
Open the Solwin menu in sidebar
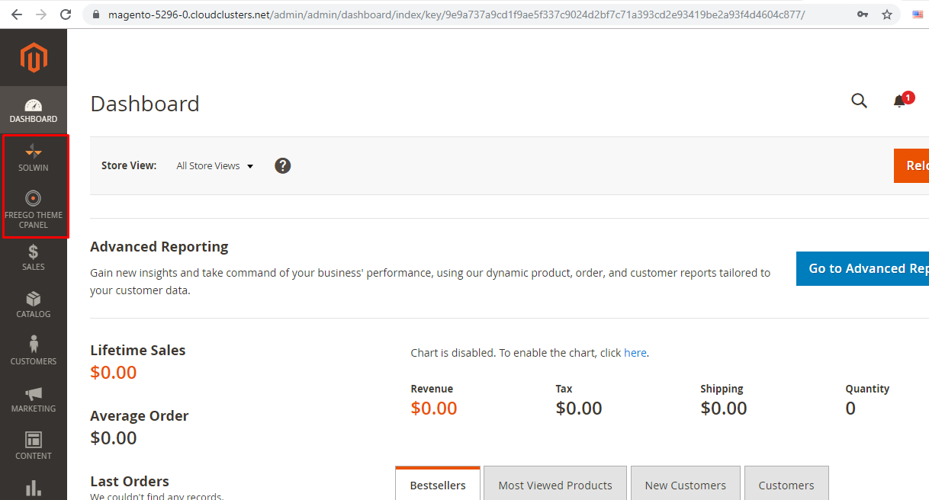pyautogui.click(x=34, y=157)
